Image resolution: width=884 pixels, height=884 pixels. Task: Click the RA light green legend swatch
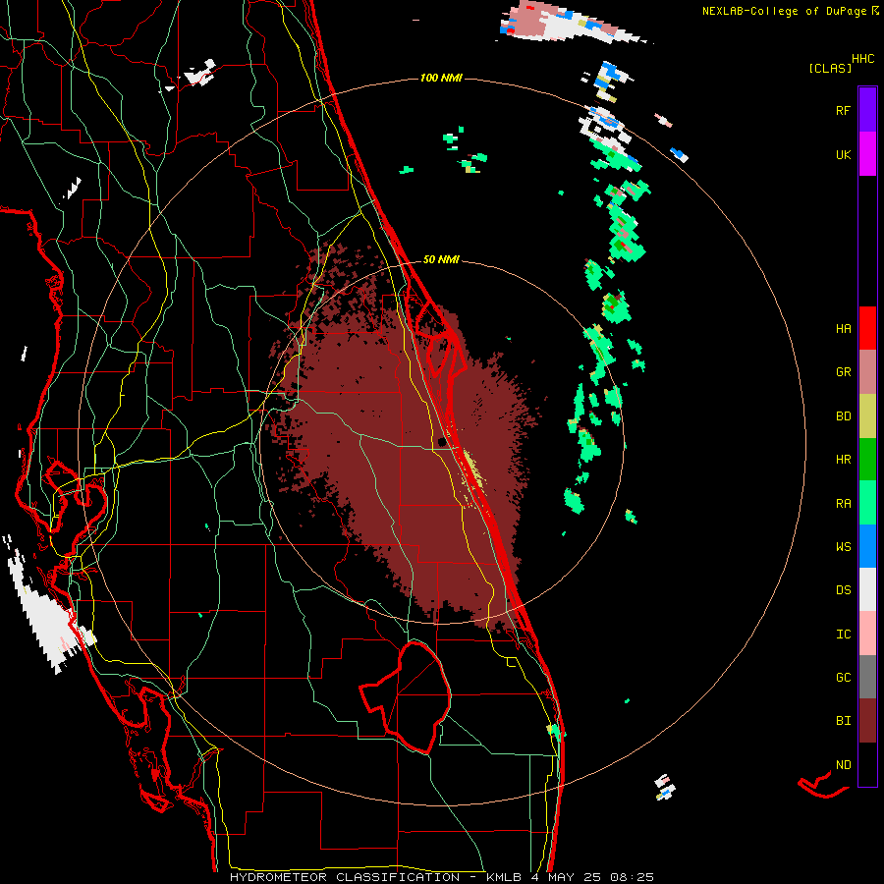click(867, 503)
